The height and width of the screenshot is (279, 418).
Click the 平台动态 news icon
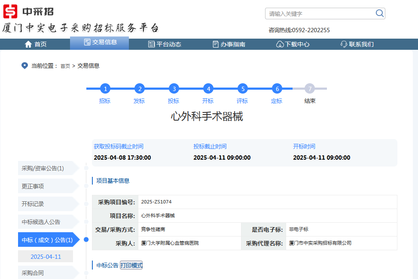[x=151, y=44]
